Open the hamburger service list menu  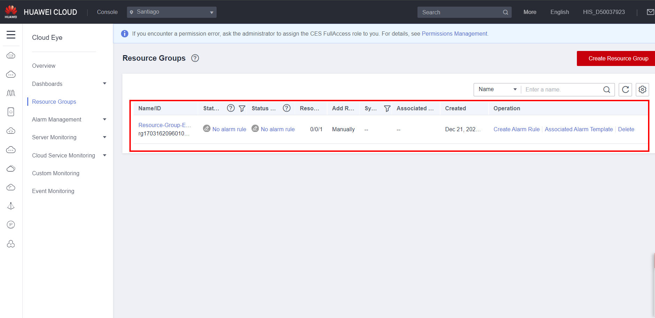coord(11,35)
